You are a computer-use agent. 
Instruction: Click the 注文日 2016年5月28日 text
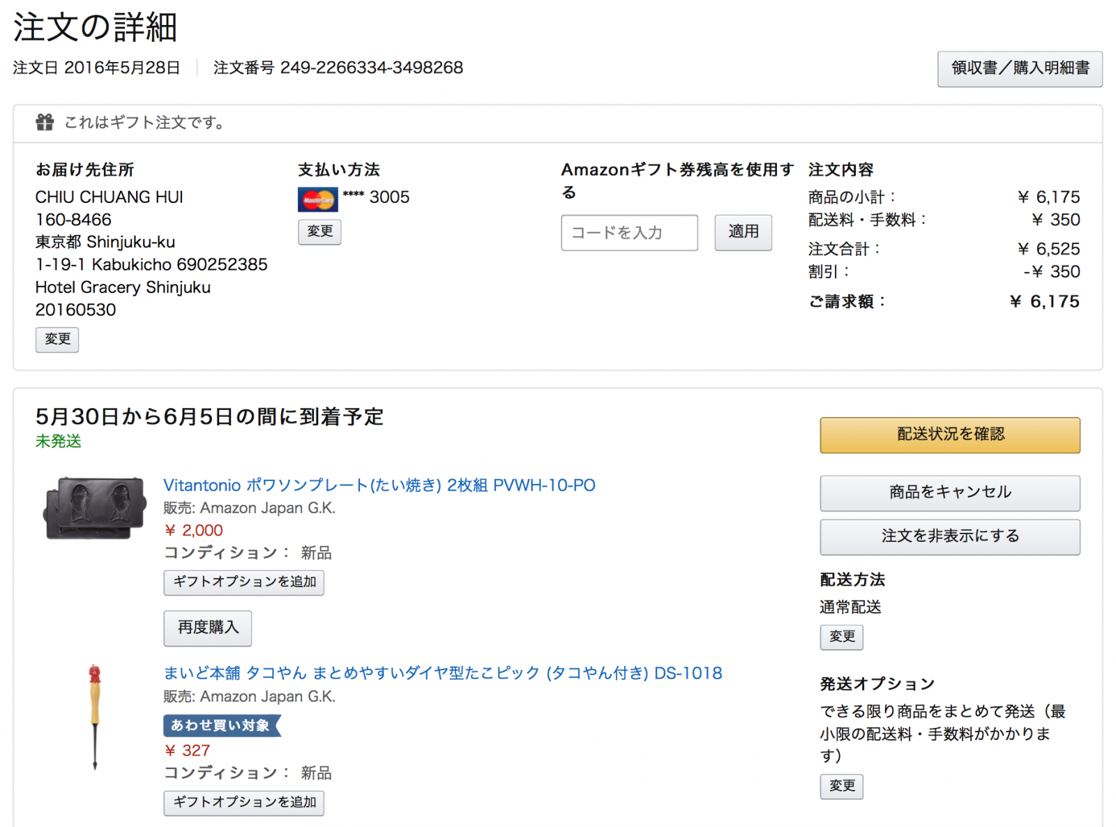tap(96, 68)
